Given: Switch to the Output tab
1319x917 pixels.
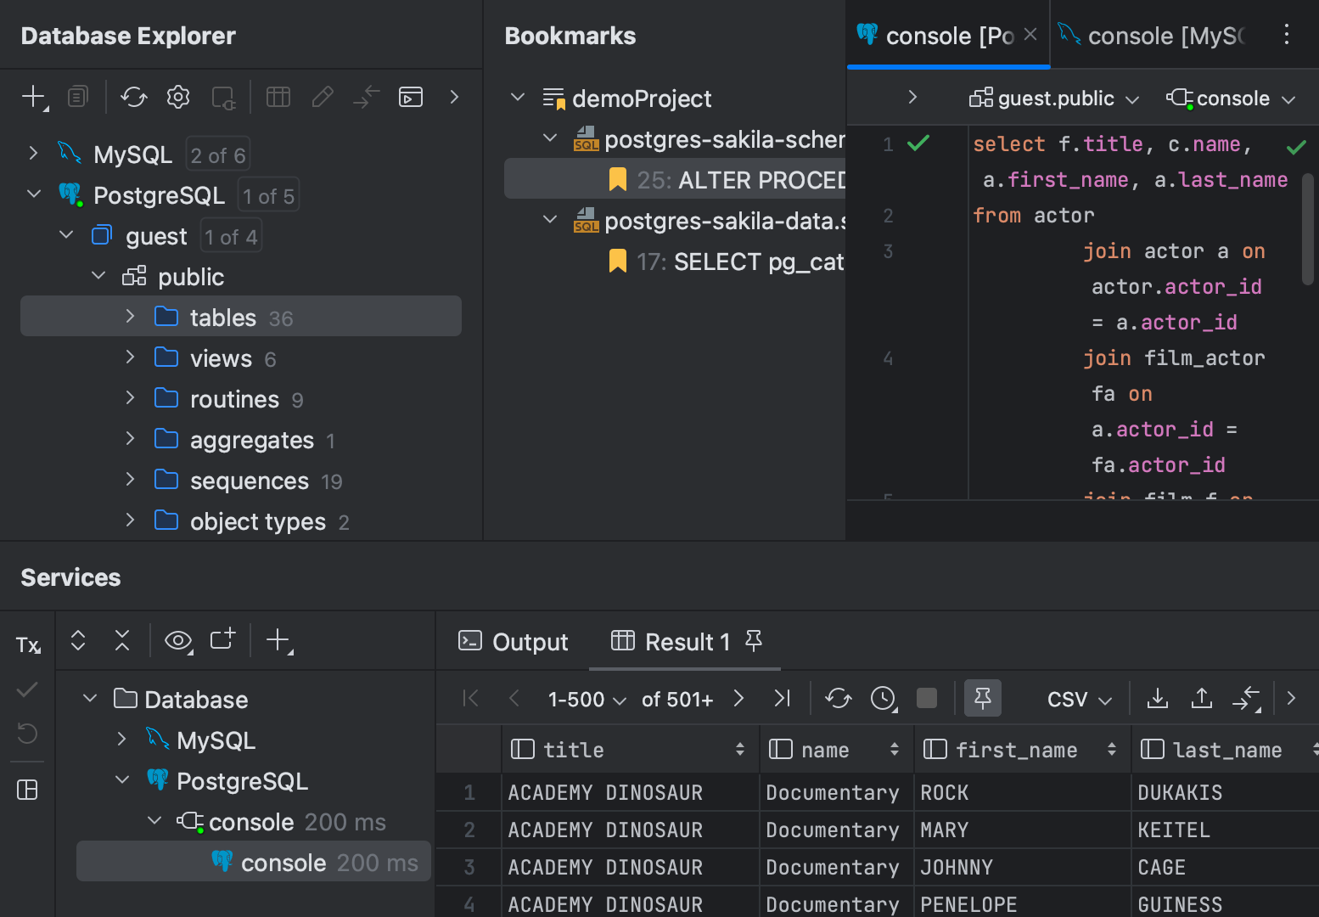Looking at the screenshot, I should [513, 642].
